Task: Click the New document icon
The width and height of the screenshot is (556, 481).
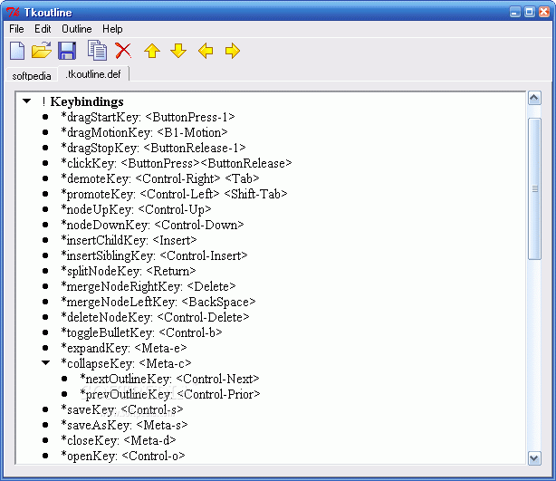Action: click(x=17, y=51)
